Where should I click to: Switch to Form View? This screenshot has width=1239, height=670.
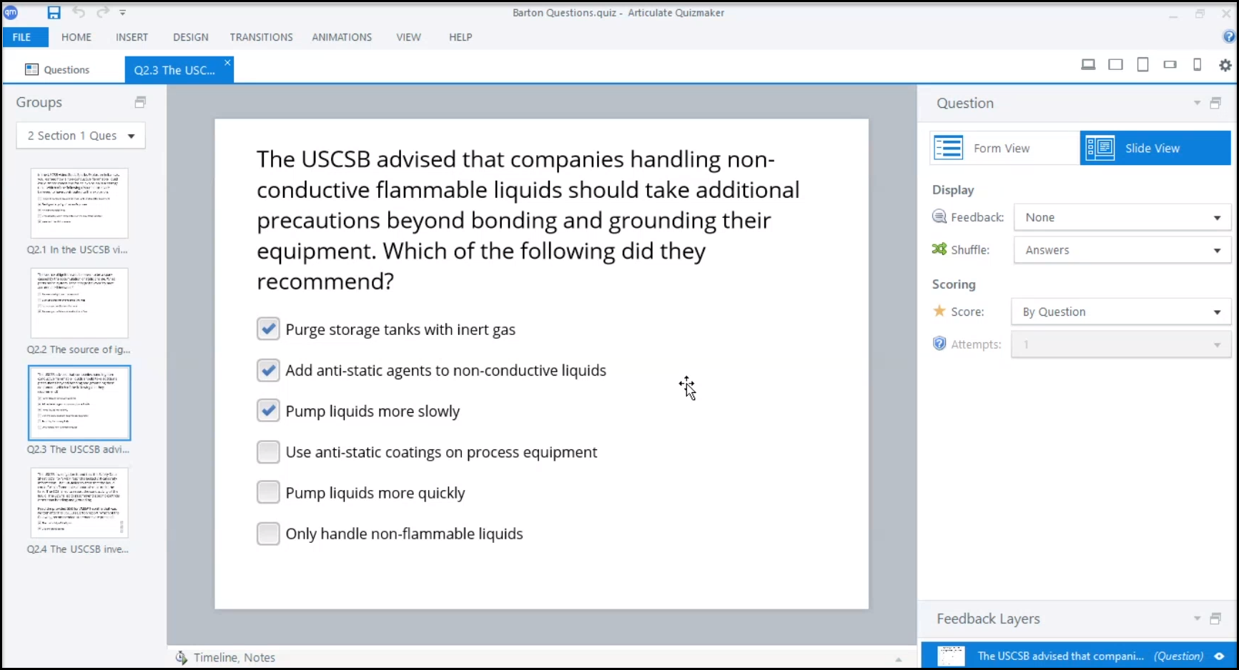click(1004, 148)
